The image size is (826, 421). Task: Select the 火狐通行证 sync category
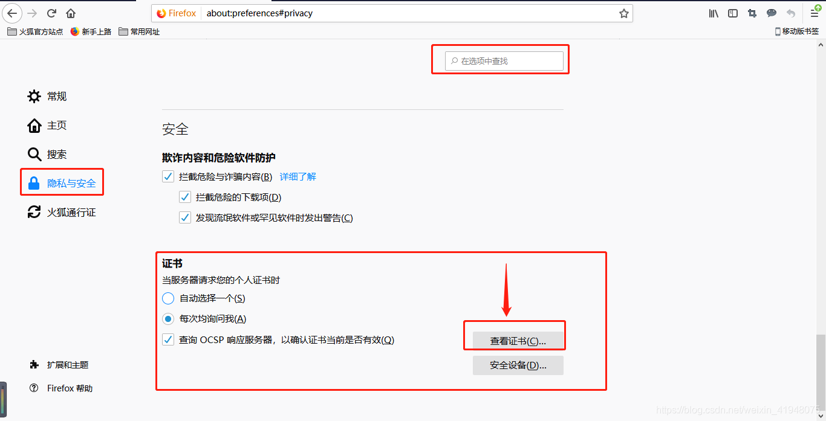click(x=62, y=213)
